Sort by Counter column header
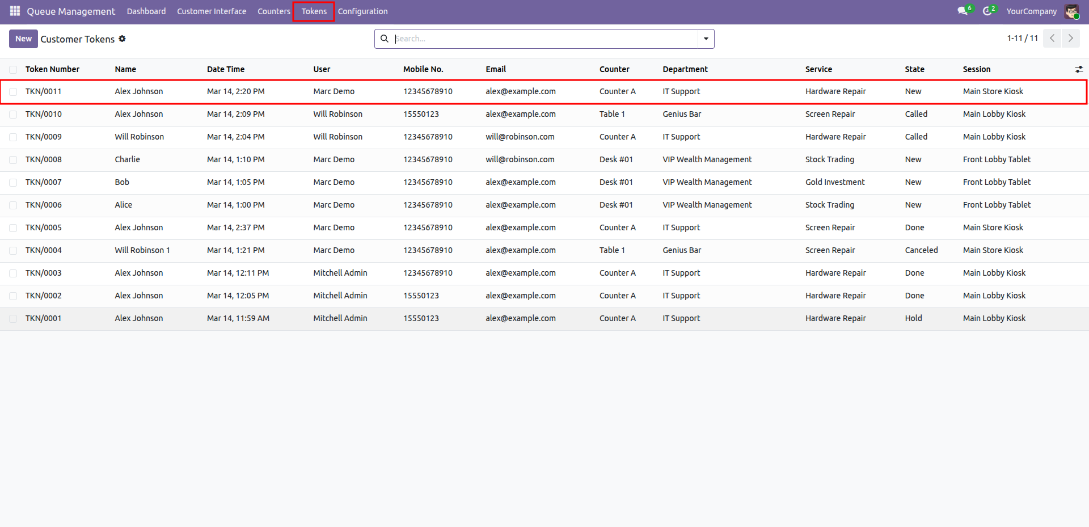This screenshot has width=1089, height=527. [x=614, y=69]
